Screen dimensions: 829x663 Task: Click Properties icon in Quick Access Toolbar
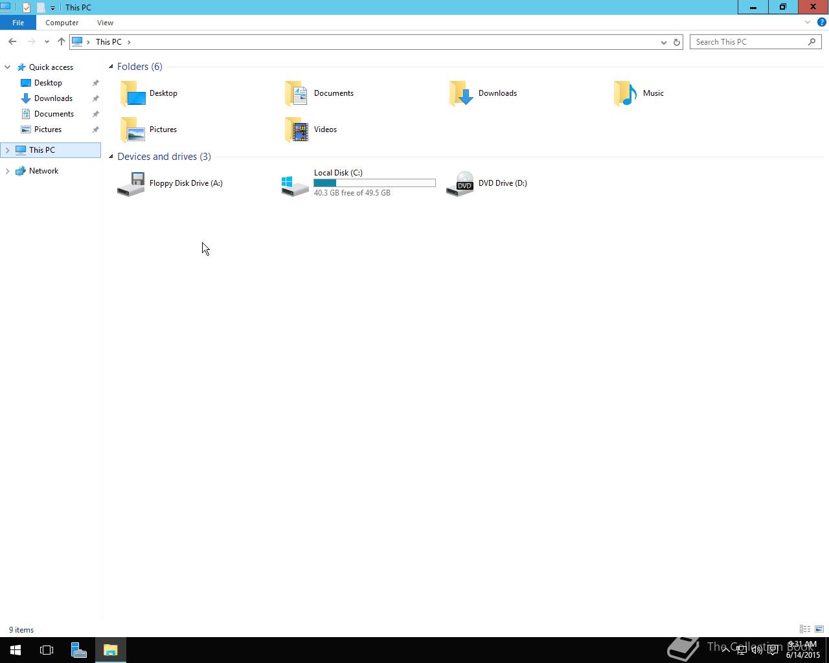tap(26, 8)
